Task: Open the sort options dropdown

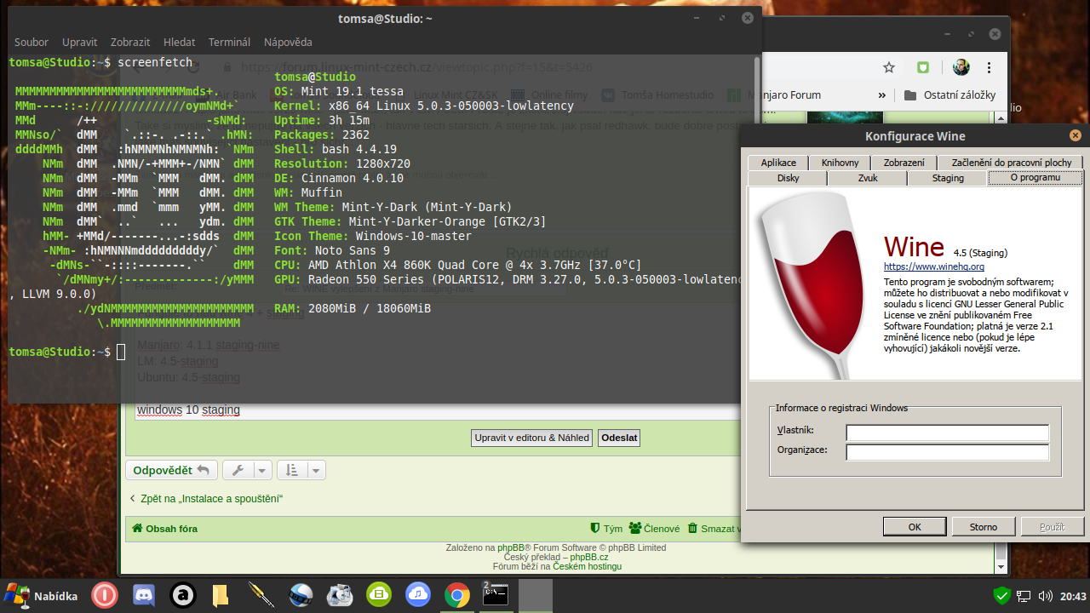Action: [x=301, y=470]
